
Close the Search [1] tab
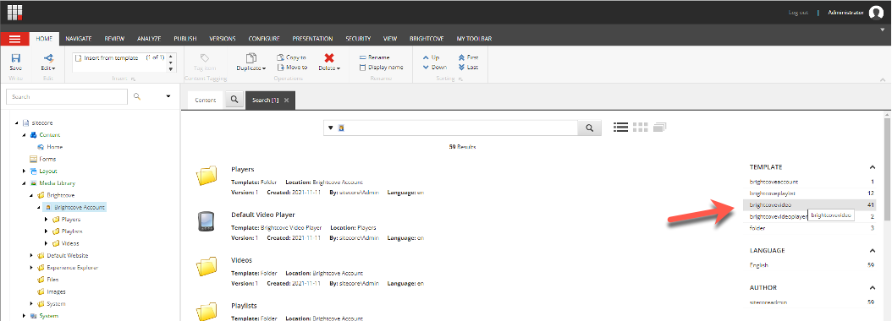(x=287, y=100)
